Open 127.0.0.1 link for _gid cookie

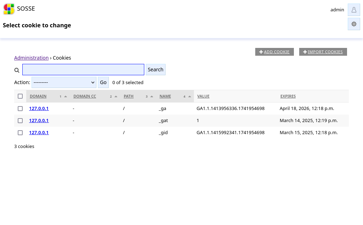point(39,132)
